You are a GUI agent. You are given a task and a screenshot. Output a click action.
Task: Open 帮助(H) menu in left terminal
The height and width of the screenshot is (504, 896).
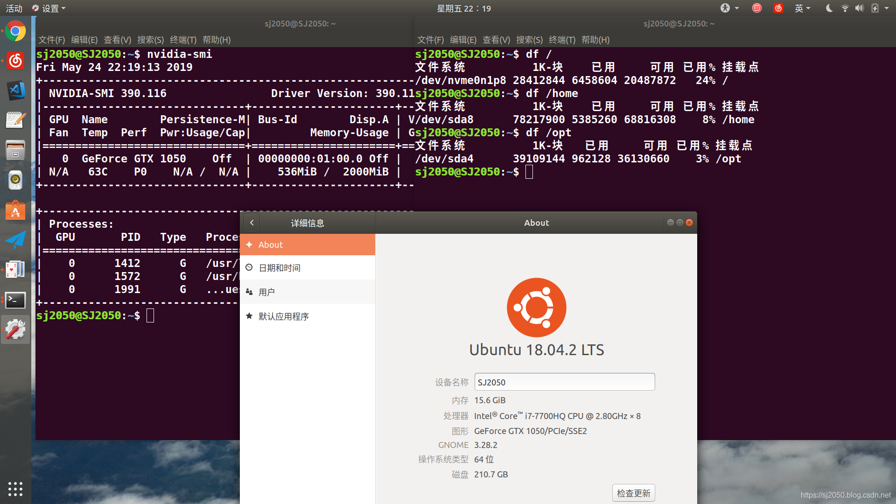[x=217, y=40]
